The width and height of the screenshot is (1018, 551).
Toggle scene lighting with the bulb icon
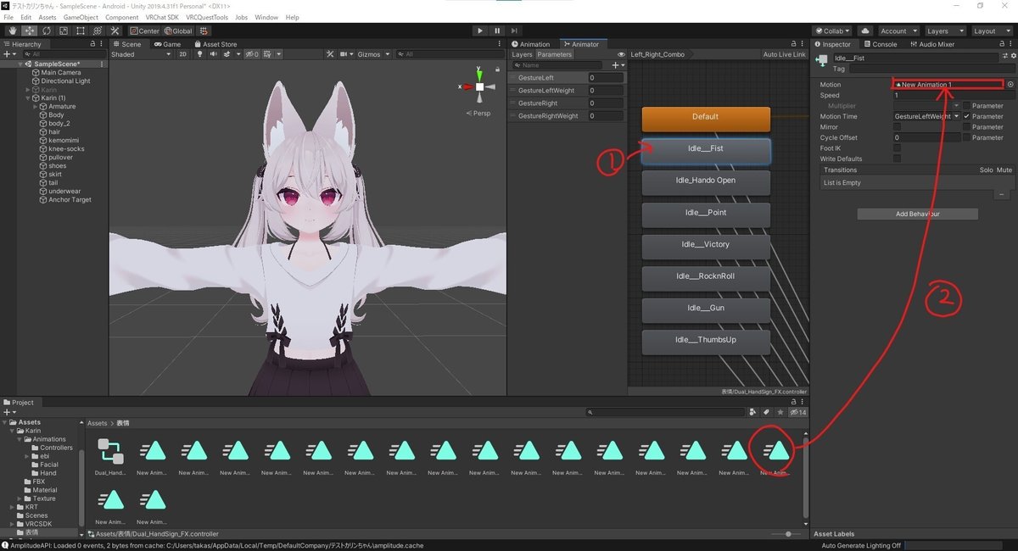199,54
